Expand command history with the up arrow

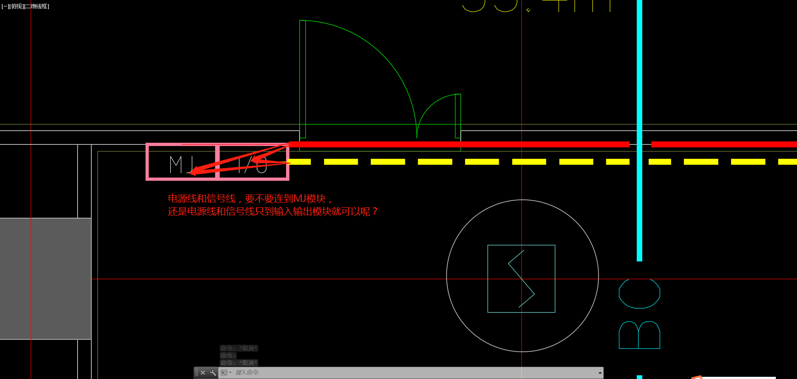click(x=600, y=373)
